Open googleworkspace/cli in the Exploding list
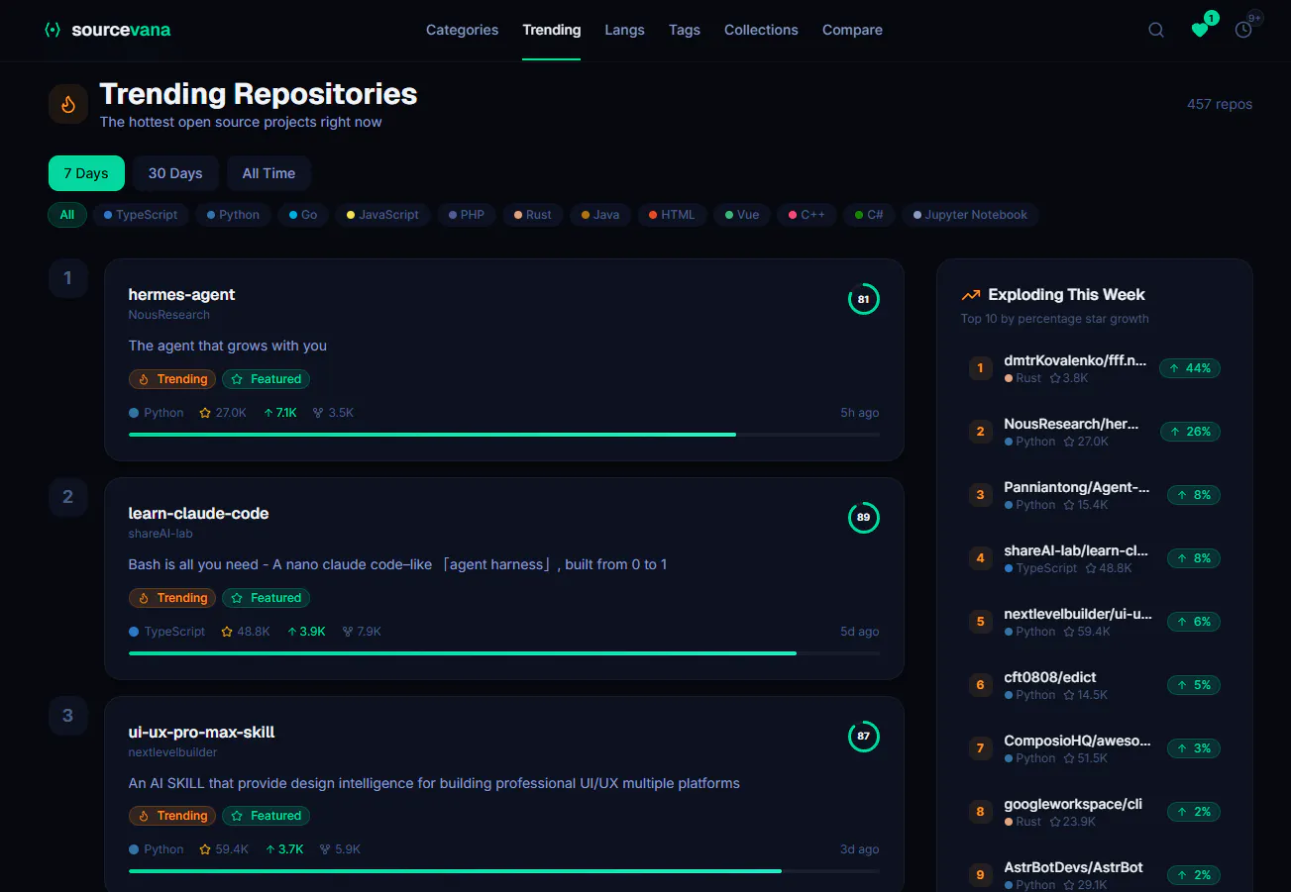This screenshot has width=1291, height=892. pyautogui.click(x=1073, y=804)
